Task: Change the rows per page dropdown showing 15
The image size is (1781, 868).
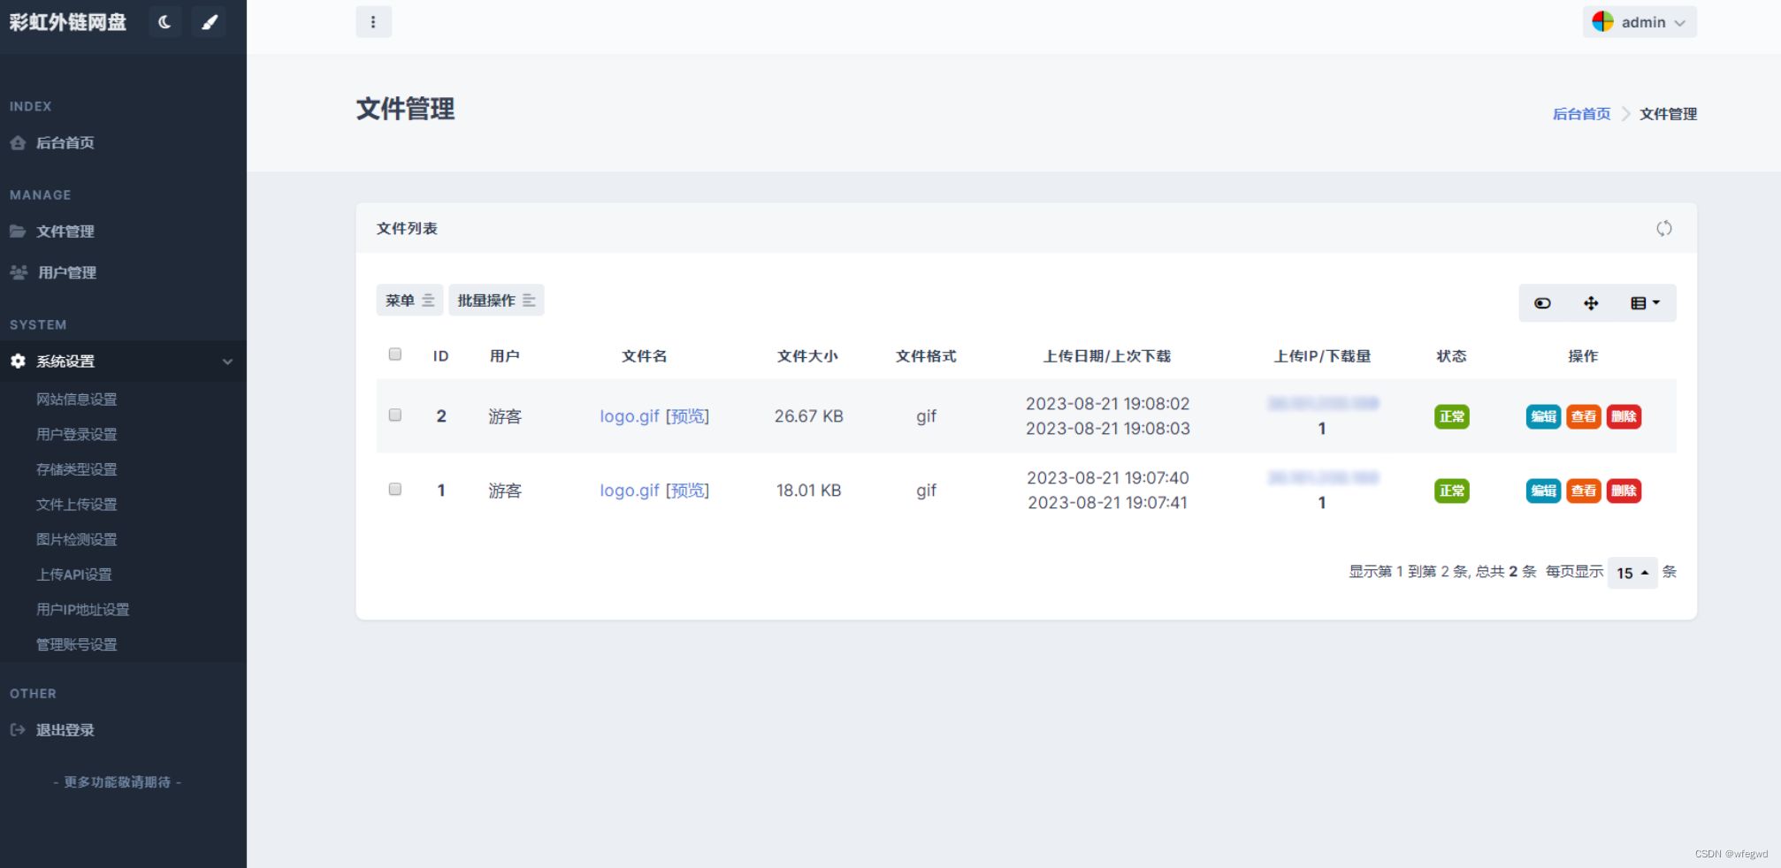Action: pyautogui.click(x=1632, y=573)
